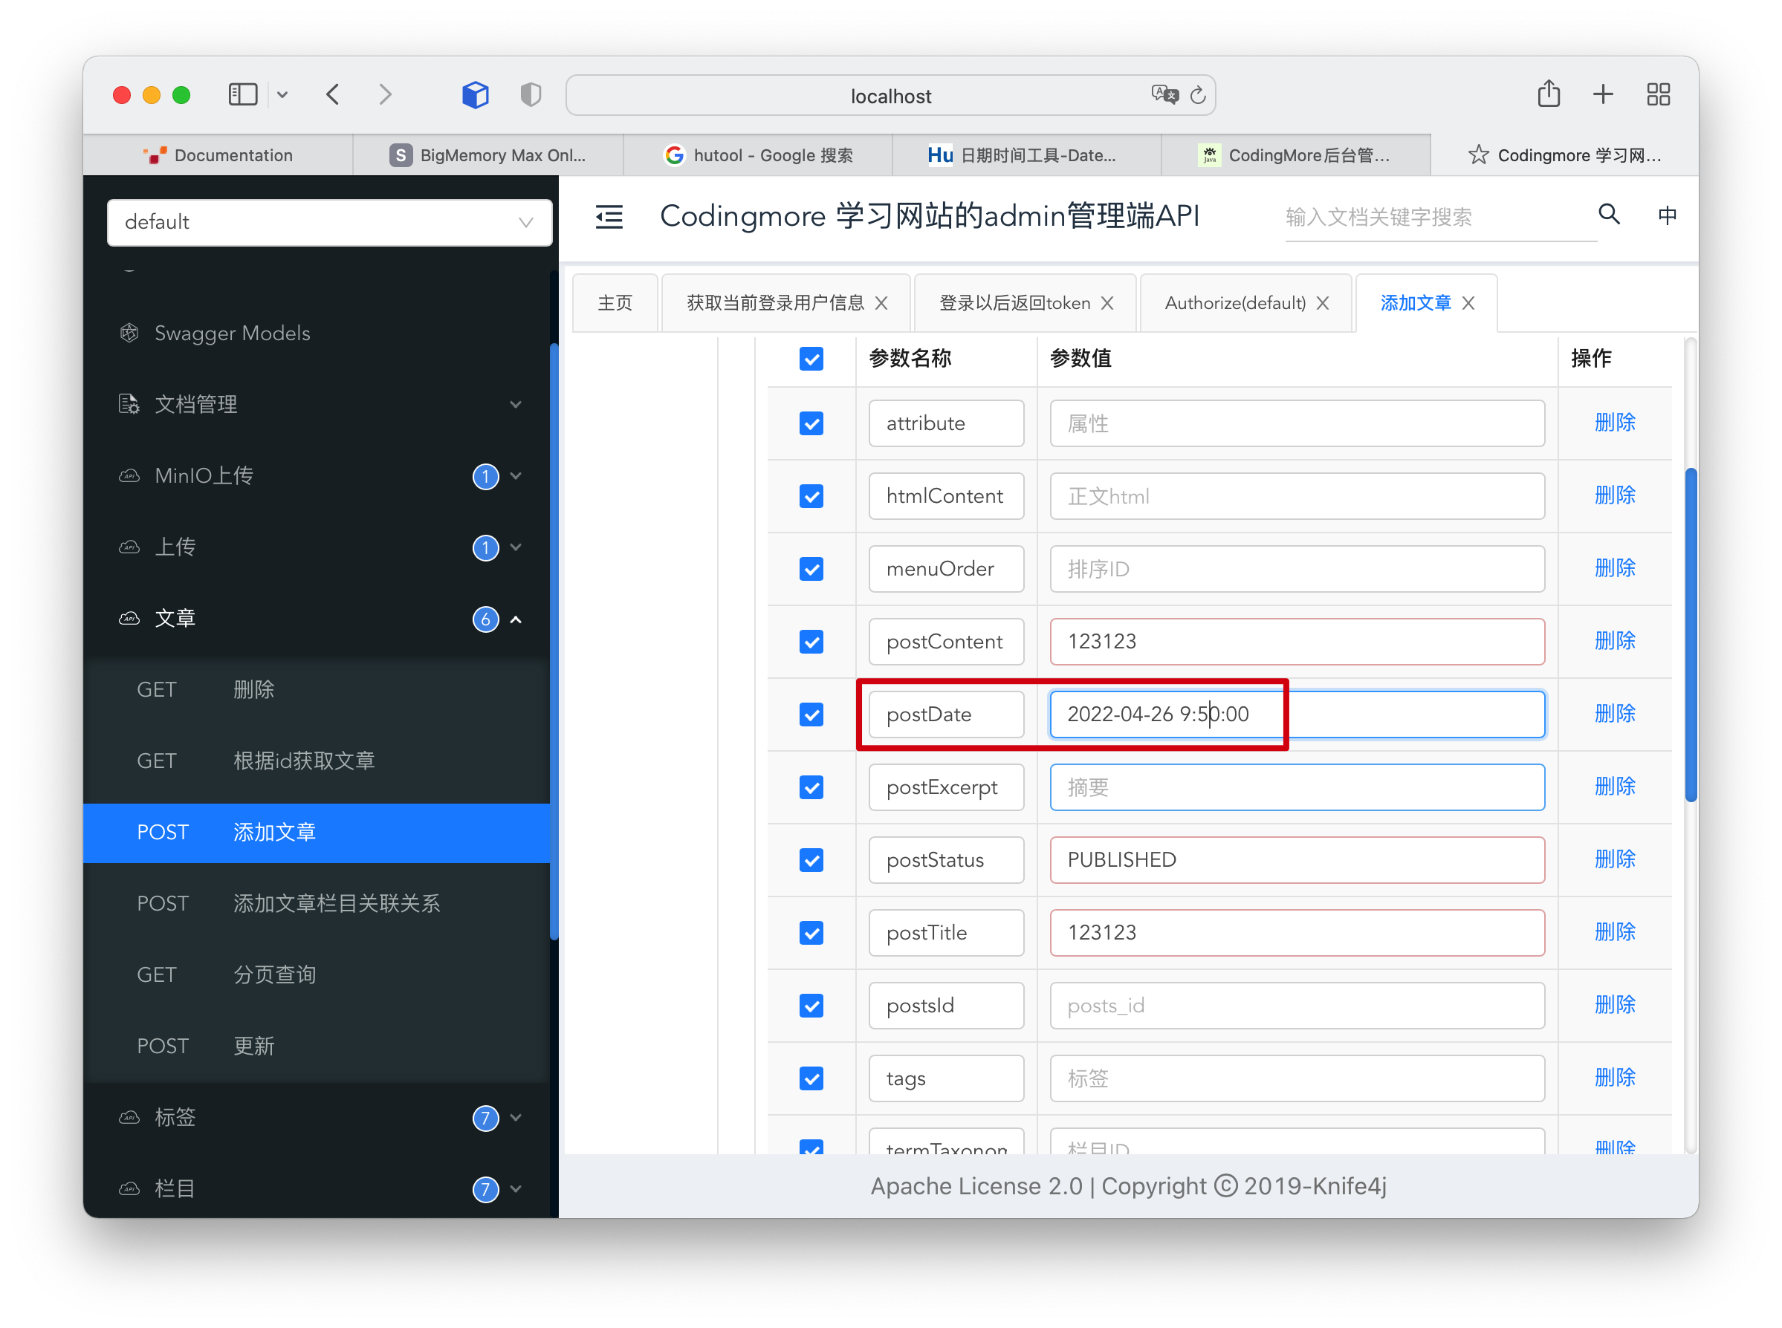The width and height of the screenshot is (1782, 1328).
Task: Click 删除 link for postStatus row
Action: point(1614,859)
